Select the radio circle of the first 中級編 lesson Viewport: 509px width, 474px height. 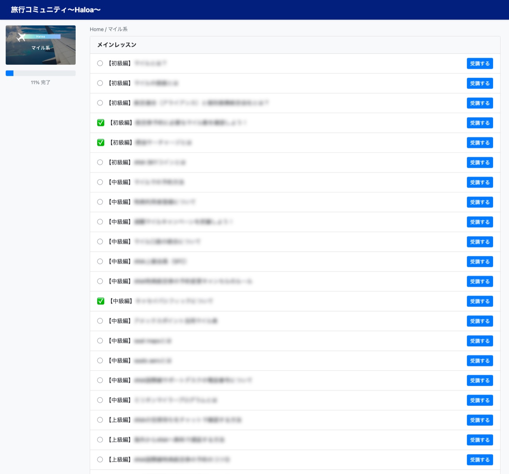click(x=100, y=182)
